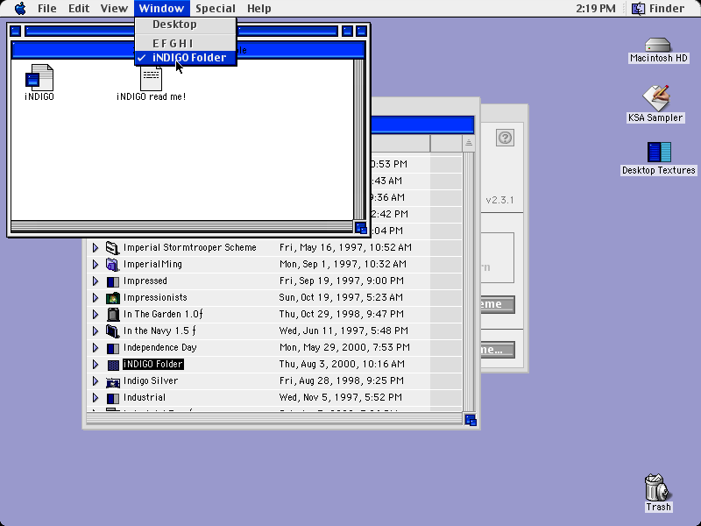Click the date "Wed, Nov 5, 1997, 5:52 PM"

click(x=340, y=398)
